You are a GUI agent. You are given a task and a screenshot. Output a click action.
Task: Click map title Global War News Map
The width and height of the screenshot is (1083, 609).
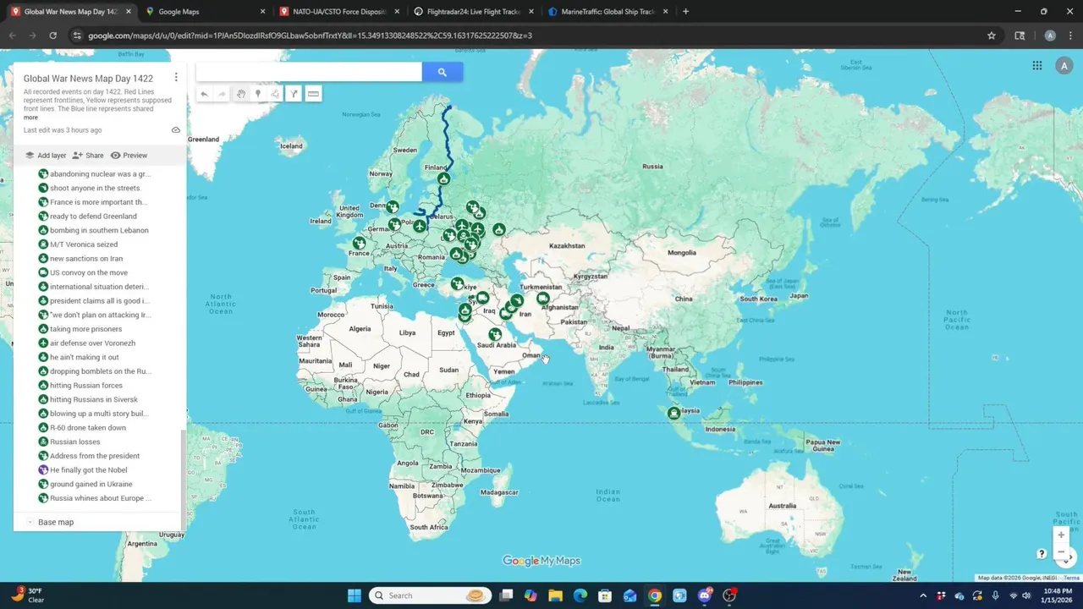point(88,78)
